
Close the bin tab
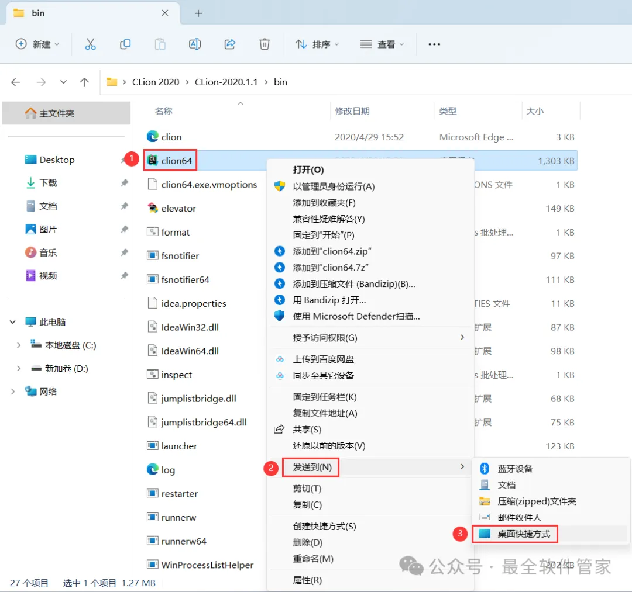[165, 13]
